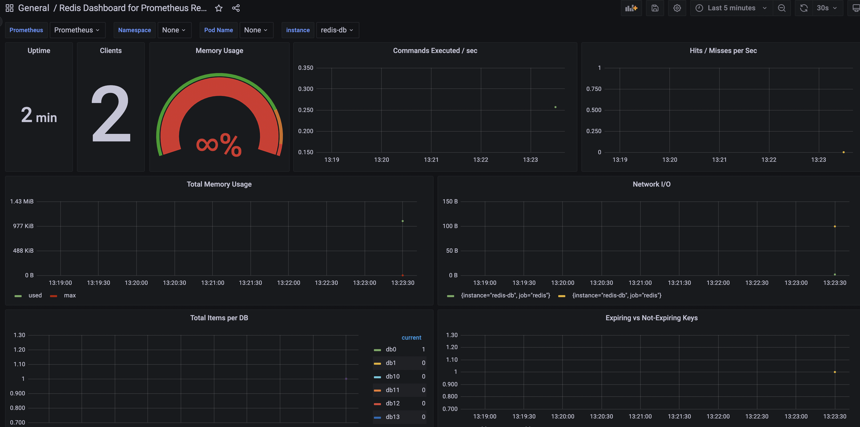
Task: Zoom out the time range
Action: (782, 8)
